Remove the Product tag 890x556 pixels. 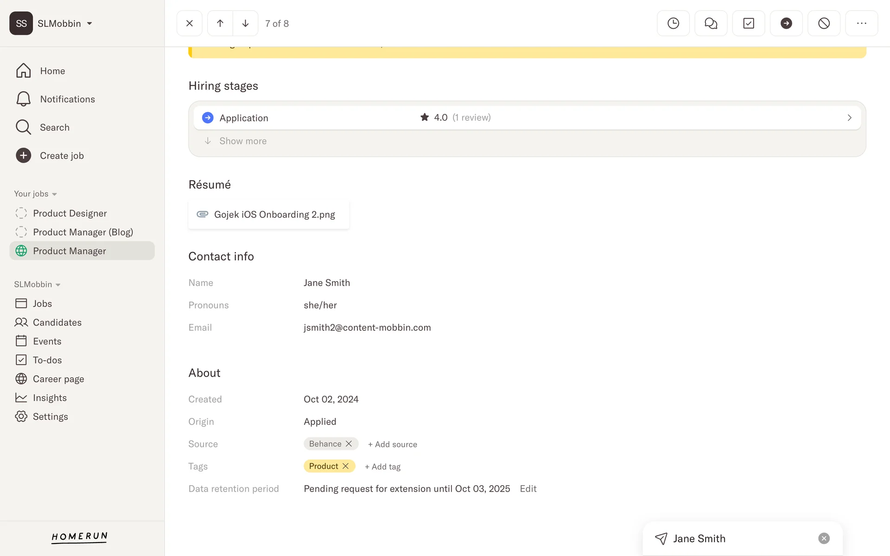tap(346, 466)
